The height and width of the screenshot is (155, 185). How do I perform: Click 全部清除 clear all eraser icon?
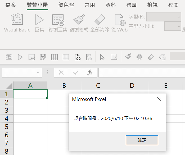coord(100,23)
